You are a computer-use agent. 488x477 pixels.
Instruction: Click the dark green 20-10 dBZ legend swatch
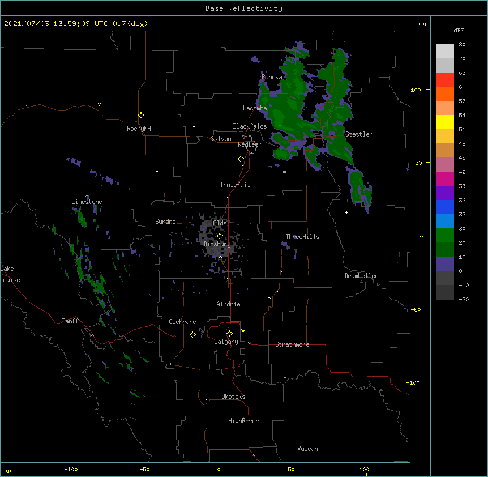445,249
